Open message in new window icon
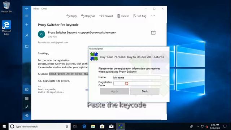This screenshot has width=231, height=130. pos(153,32)
